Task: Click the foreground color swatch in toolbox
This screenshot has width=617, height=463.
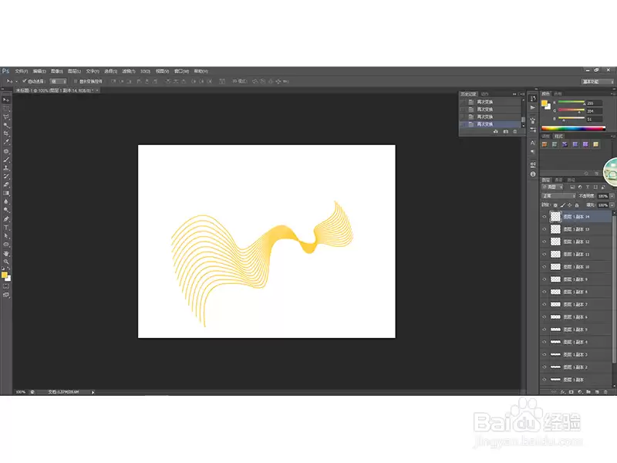Action: [5, 275]
